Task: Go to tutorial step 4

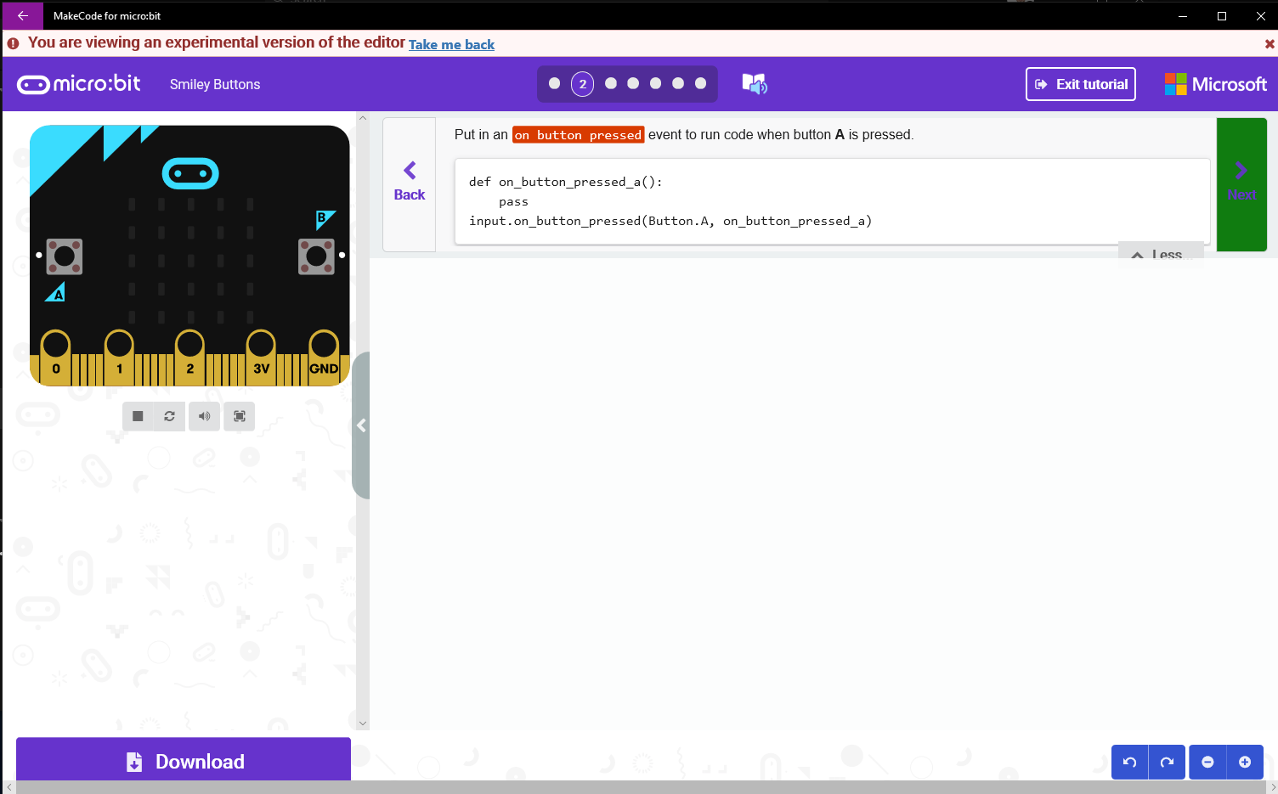Action: coord(633,83)
